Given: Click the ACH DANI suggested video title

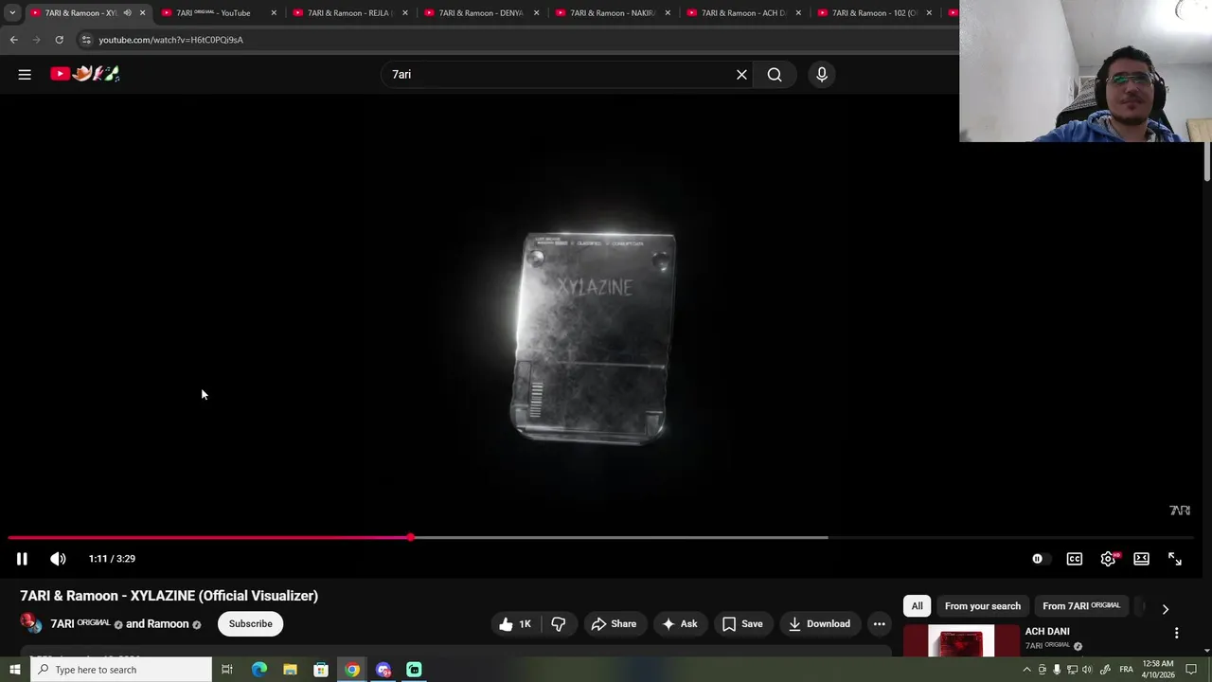Looking at the screenshot, I should 1047,632.
